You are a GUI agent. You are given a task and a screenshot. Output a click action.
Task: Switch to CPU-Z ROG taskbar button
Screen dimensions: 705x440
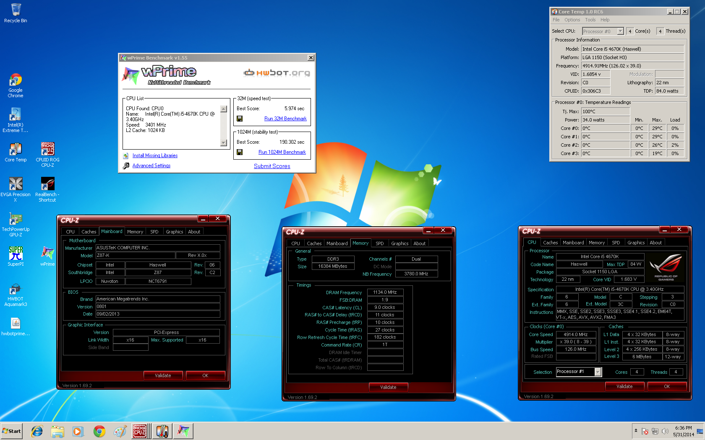tap(140, 431)
